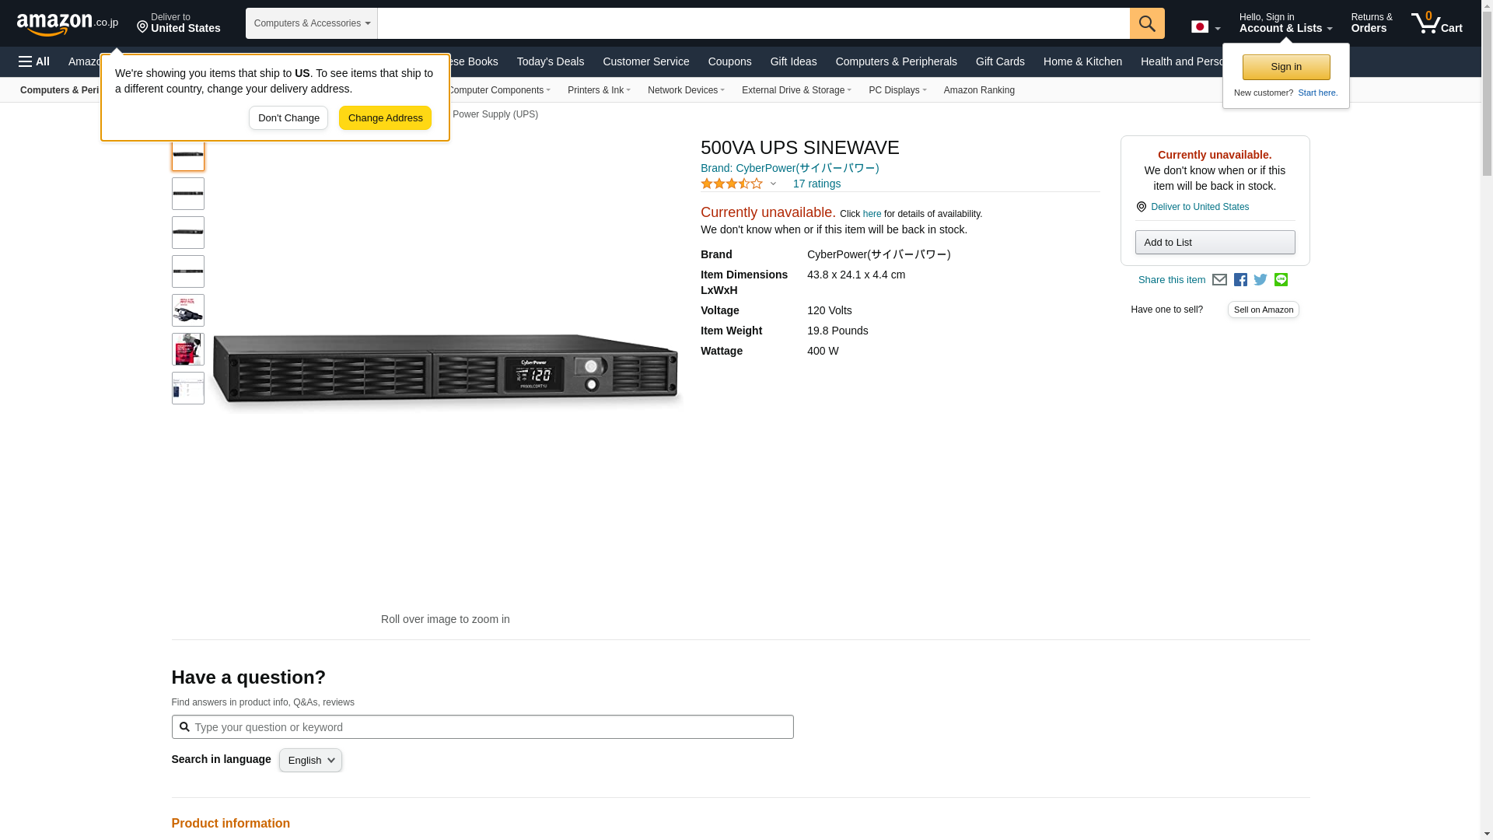The height and width of the screenshot is (840, 1493).
Task: Share this item via email icon
Action: click(x=1219, y=280)
